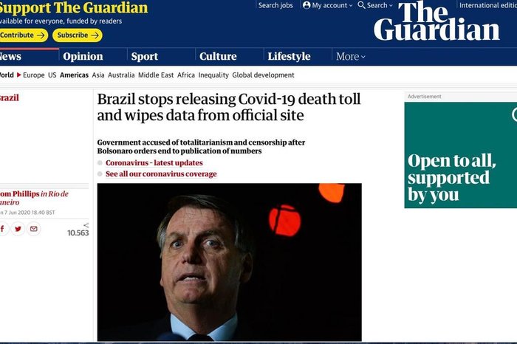Click the Bolsonaro article photo
The width and height of the screenshot is (517, 344).
pos(229,262)
